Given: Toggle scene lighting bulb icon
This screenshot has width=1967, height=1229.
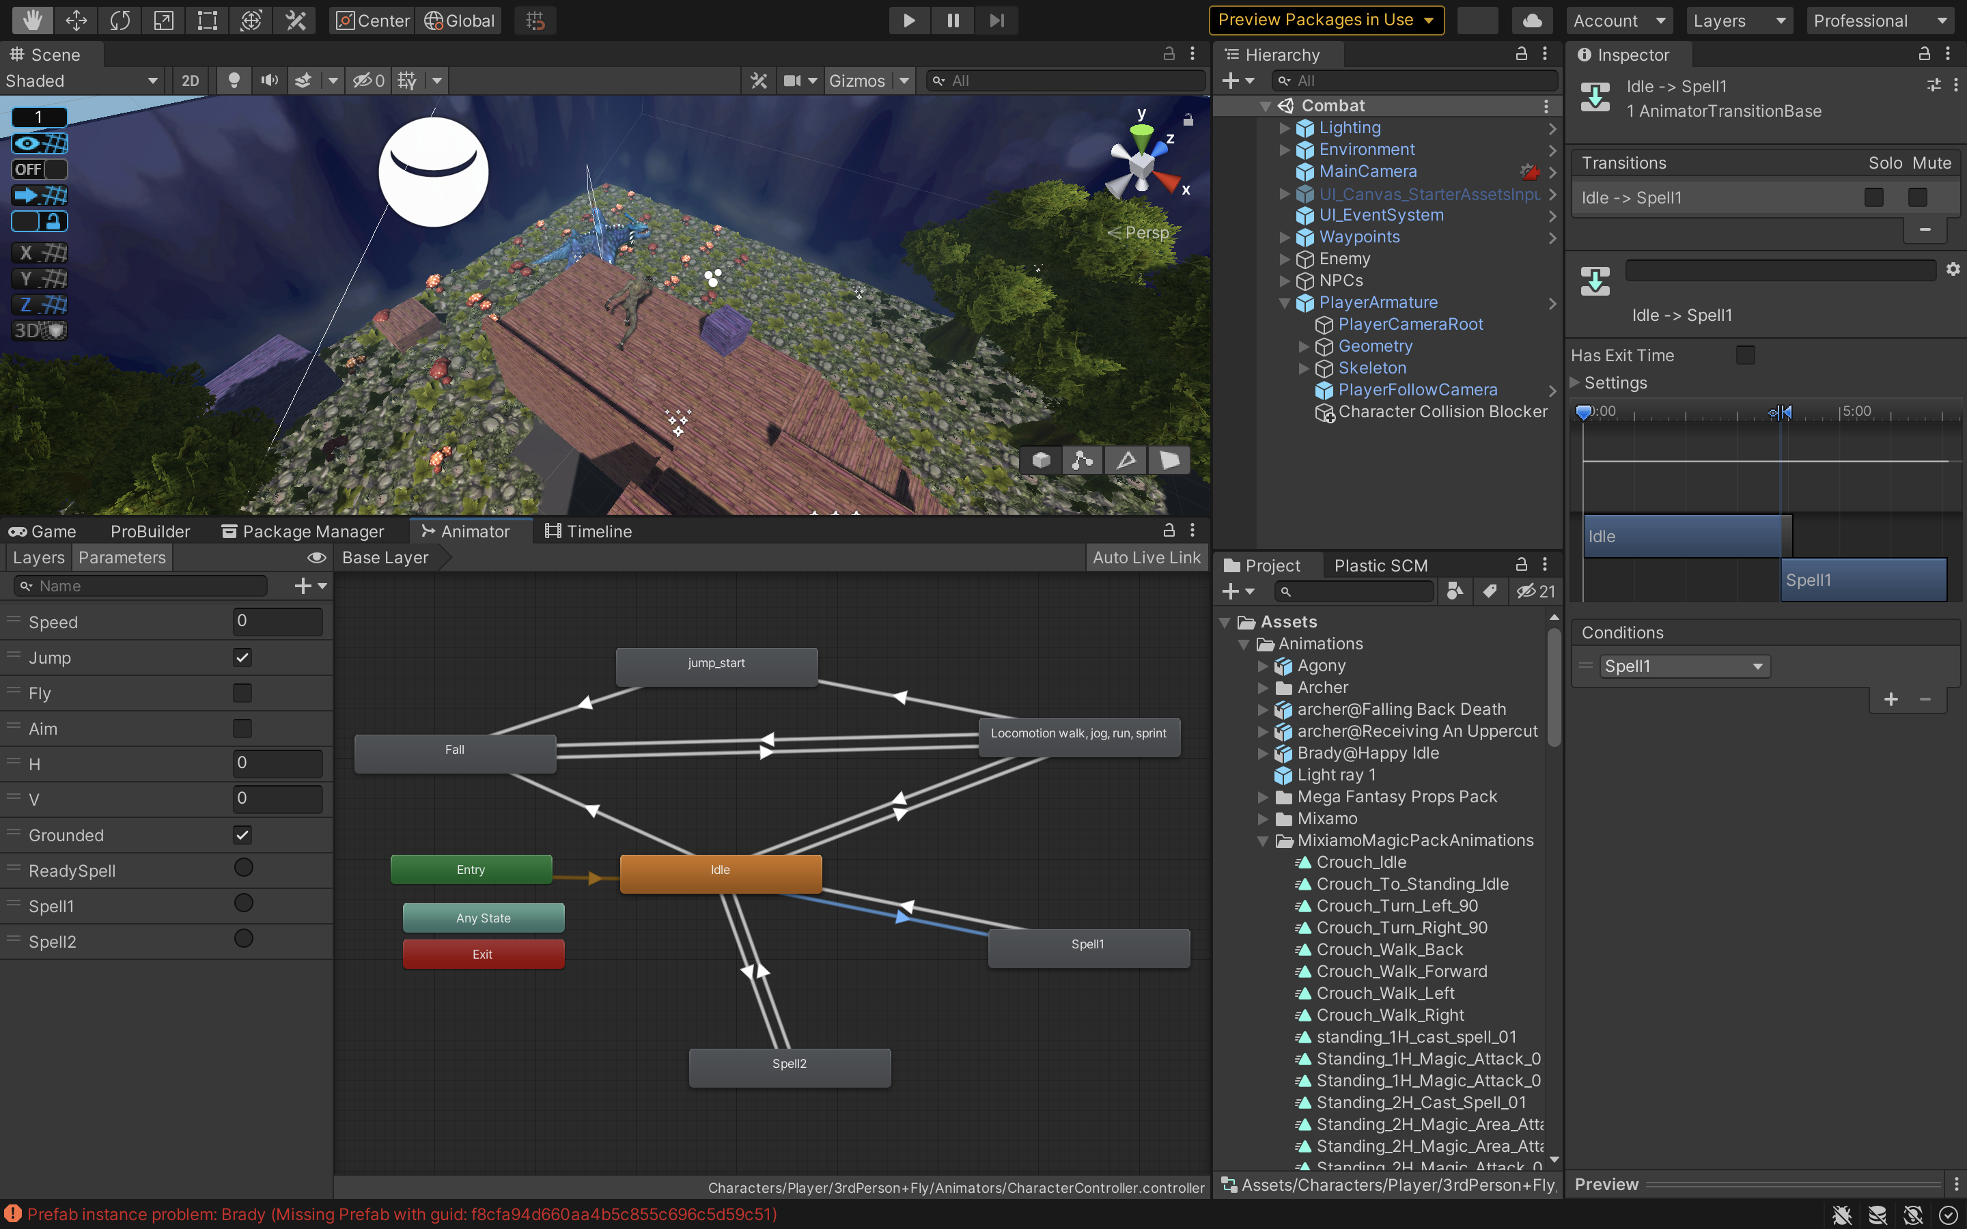Looking at the screenshot, I should 234,81.
